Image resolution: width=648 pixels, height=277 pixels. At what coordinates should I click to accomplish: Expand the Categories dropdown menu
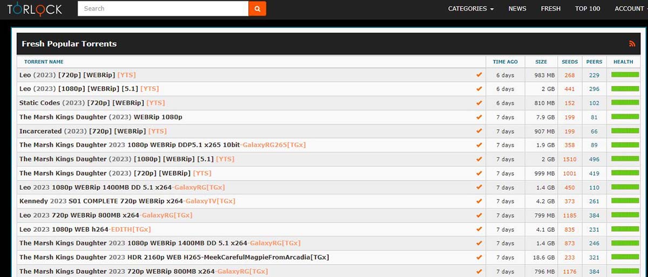(x=470, y=9)
